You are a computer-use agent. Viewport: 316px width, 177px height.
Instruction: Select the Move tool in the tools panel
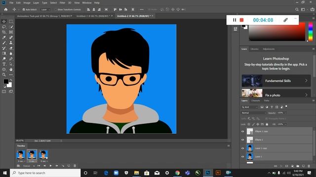(x=4, y=22)
